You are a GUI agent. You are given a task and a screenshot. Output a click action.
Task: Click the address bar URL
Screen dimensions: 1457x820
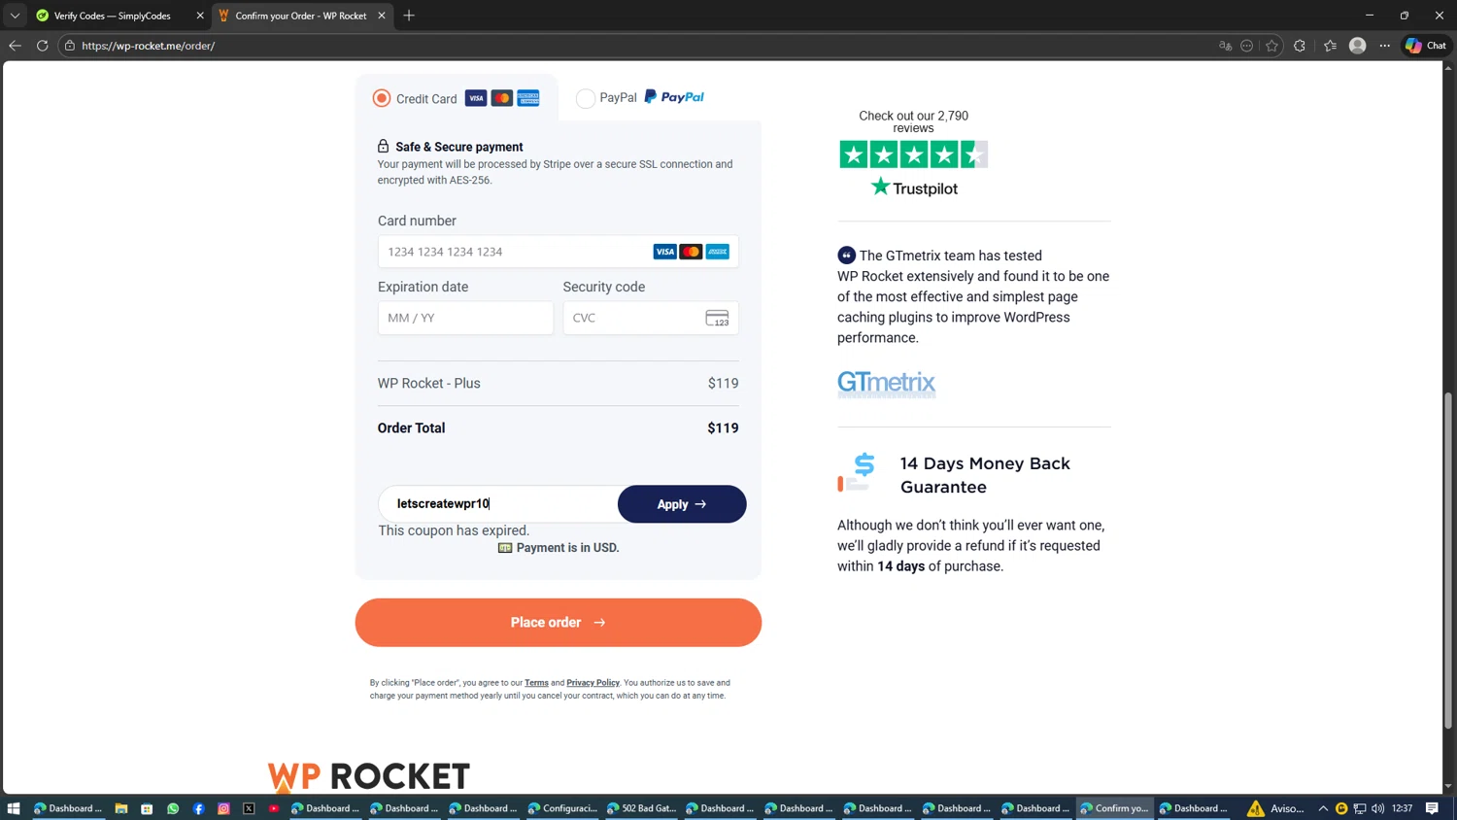coord(149,46)
